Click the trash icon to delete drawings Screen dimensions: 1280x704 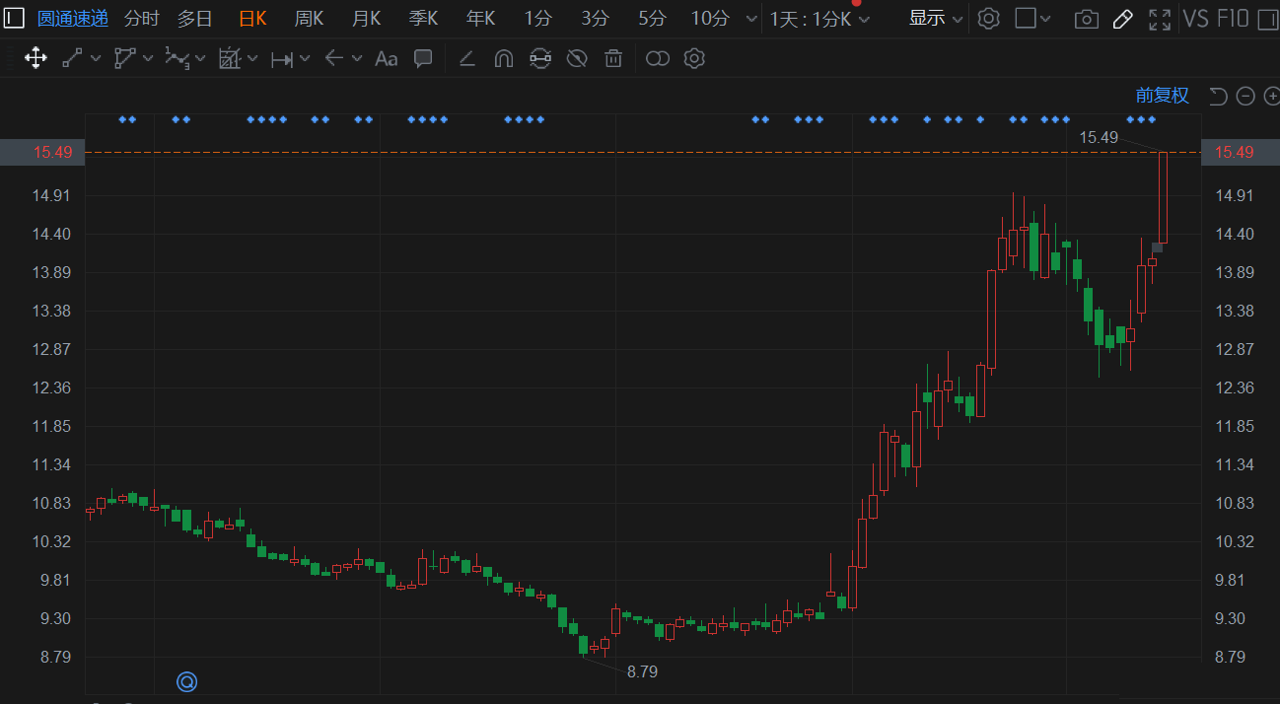click(x=613, y=58)
